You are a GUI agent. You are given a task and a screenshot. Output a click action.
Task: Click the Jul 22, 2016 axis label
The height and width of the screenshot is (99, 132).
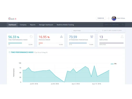pos(34,84)
